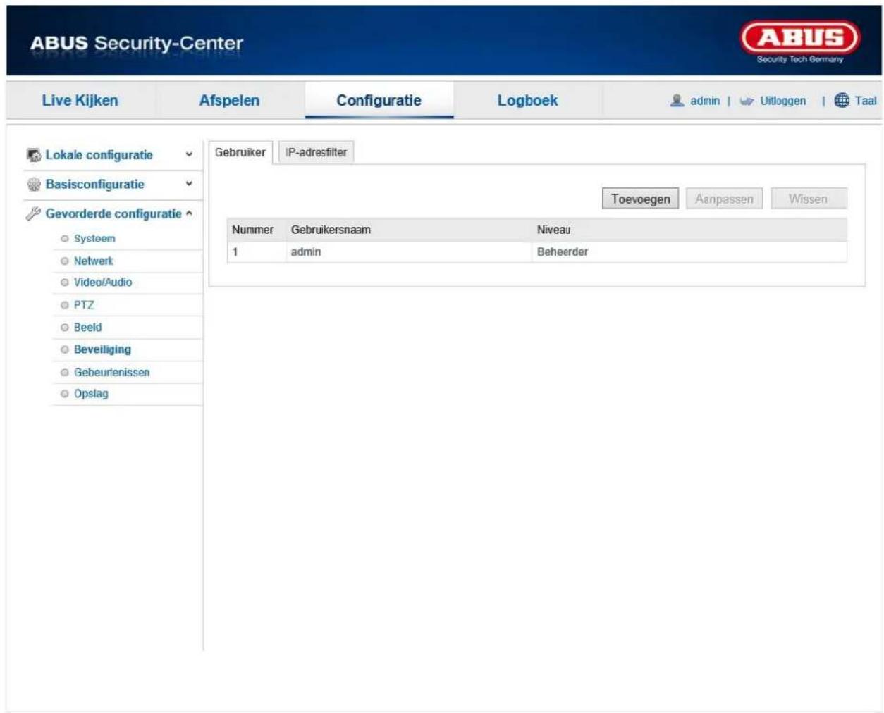
Task: Click the Gevorderde configuratie wrench icon
Action: [33, 214]
